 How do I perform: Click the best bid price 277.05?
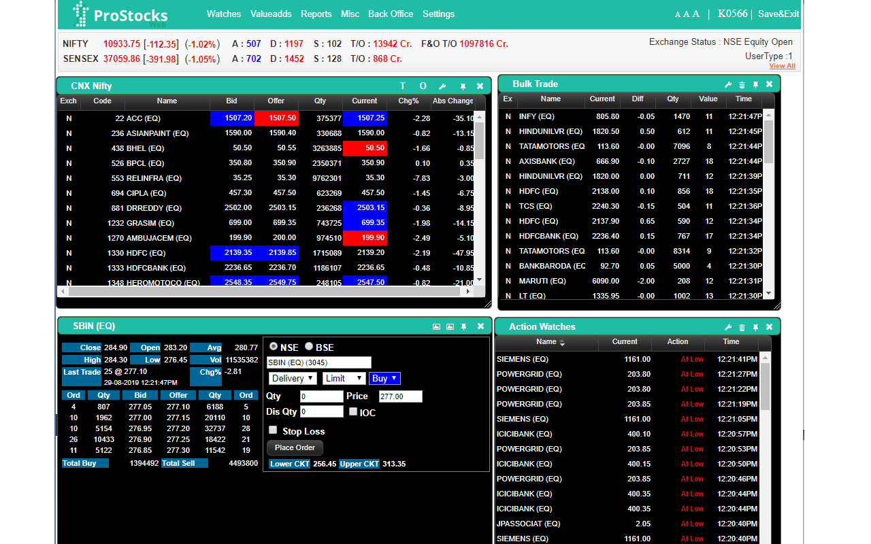(x=140, y=407)
